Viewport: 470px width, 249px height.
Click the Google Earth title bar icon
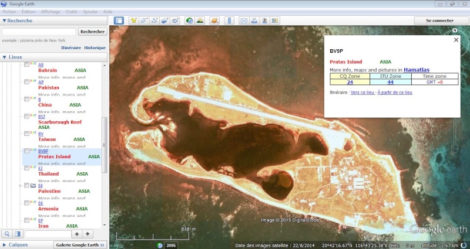pyautogui.click(x=4, y=4)
